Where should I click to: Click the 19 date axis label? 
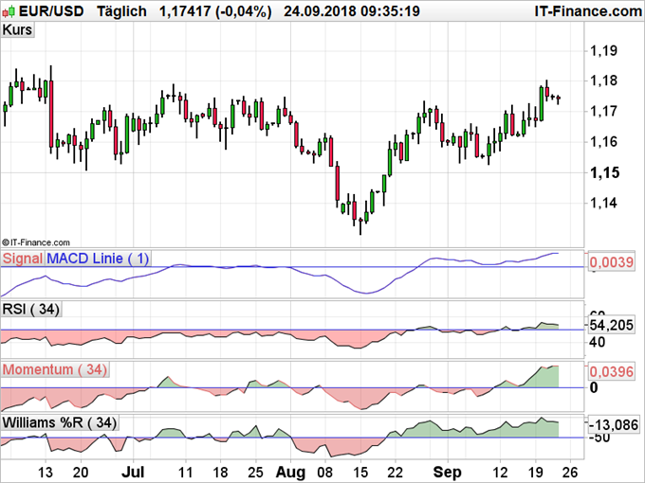[x=536, y=473]
